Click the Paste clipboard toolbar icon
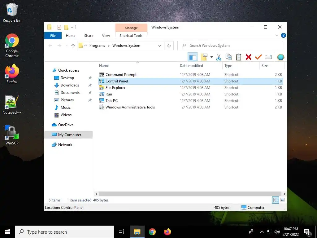Screen dimensions: 317x238 point(239,57)
